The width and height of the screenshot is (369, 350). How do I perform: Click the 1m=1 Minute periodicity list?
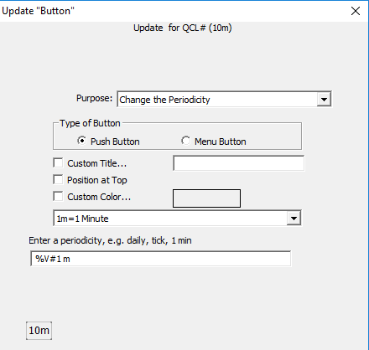(x=177, y=219)
